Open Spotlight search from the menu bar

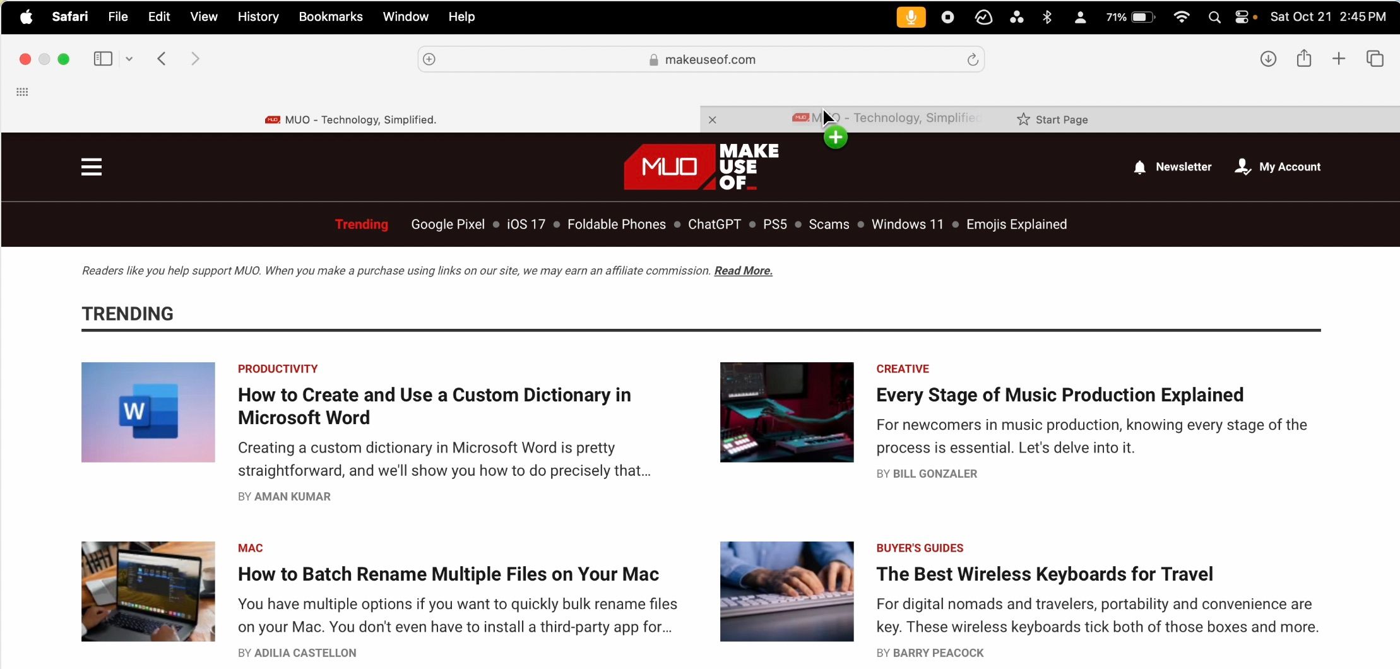[x=1214, y=16]
